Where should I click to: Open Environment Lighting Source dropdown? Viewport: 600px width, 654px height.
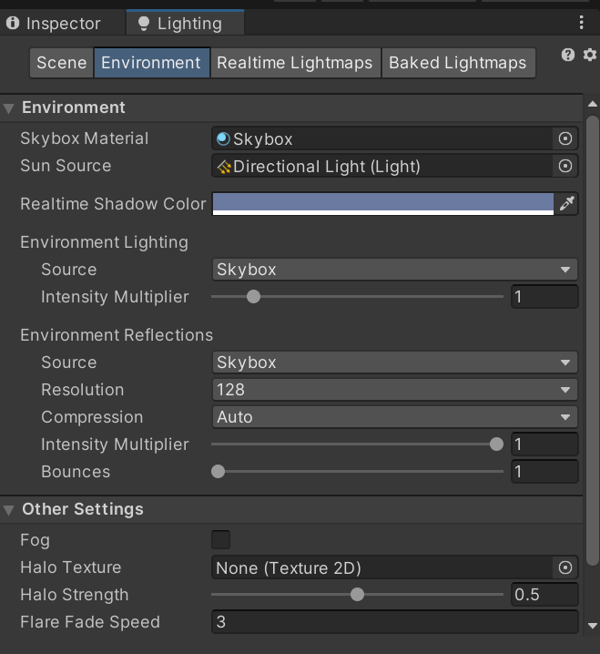coord(394,270)
